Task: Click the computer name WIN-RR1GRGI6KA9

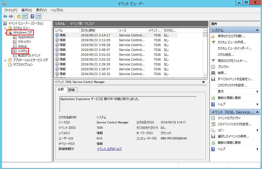Action: click(x=174, y=138)
